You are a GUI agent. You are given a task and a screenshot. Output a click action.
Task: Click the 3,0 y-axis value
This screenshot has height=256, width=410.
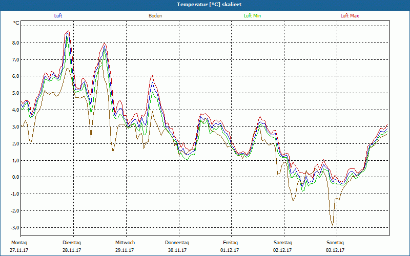(x=15, y=126)
